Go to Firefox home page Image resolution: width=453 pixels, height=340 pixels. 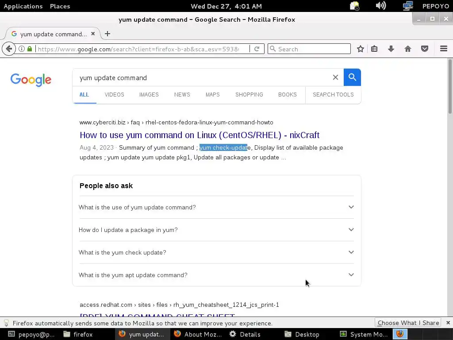pos(407,49)
